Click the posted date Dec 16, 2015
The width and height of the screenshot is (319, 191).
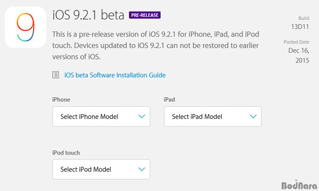click(x=299, y=55)
